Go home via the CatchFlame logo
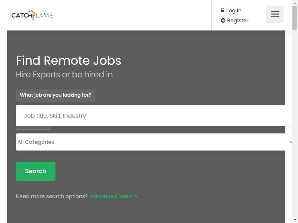Image resolution: width=298 pixels, height=223 pixels. (x=32, y=15)
